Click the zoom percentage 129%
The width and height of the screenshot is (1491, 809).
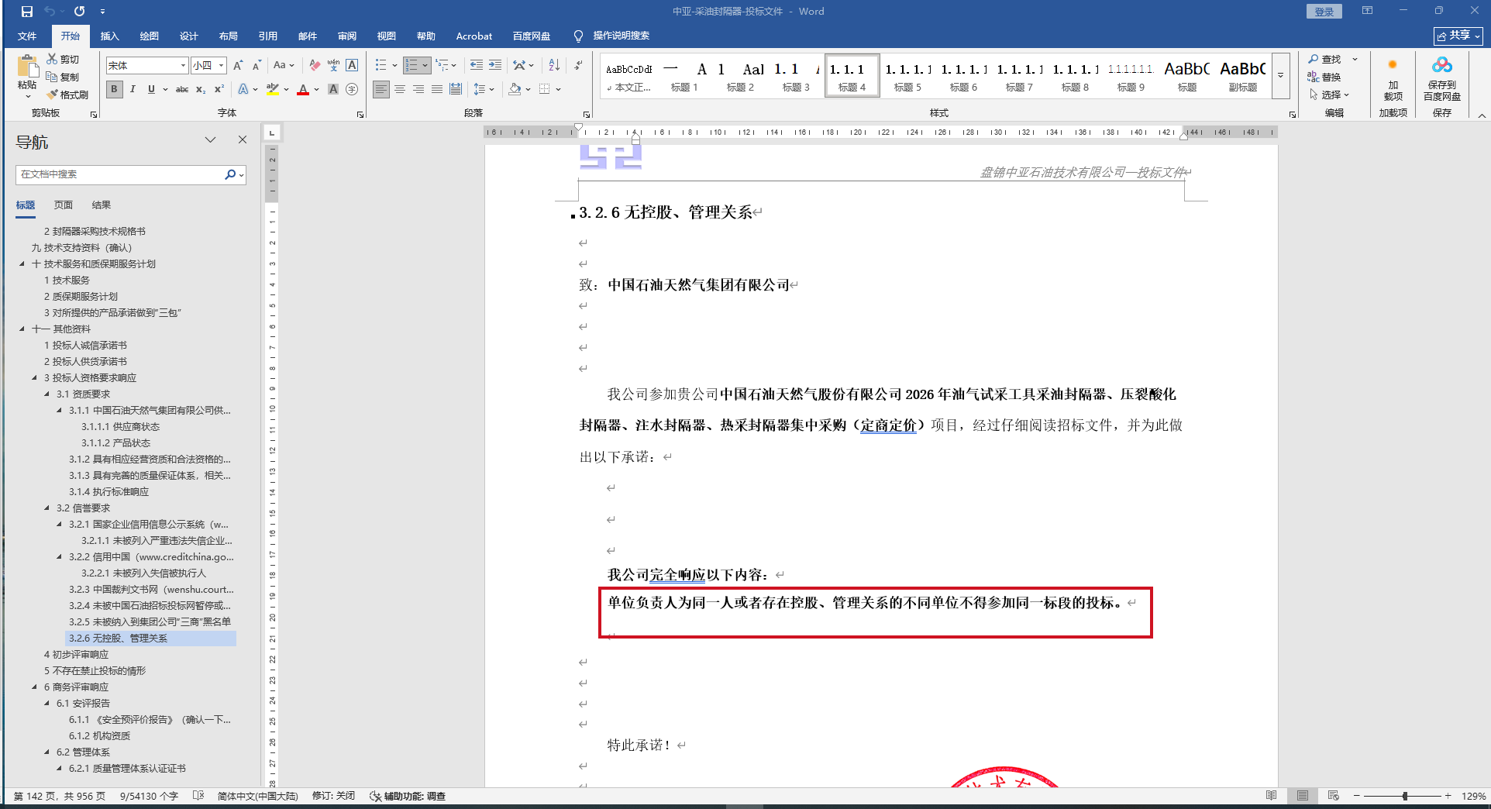click(x=1473, y=796)
